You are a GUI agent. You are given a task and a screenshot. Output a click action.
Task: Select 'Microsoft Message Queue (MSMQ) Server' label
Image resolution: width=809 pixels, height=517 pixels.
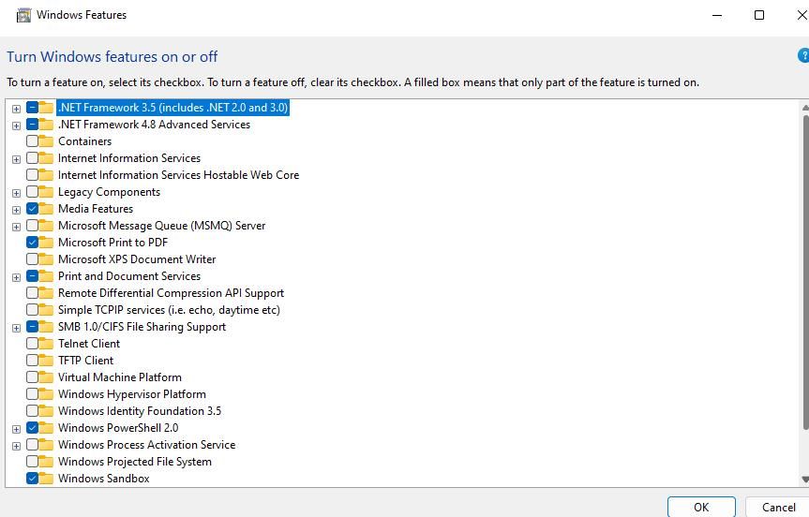(x=161, y=226)
